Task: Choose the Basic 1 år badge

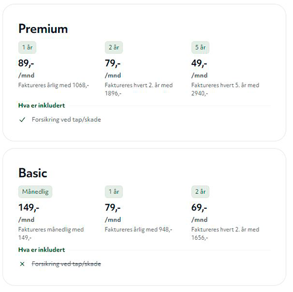Action: click(x=114, y=192)
